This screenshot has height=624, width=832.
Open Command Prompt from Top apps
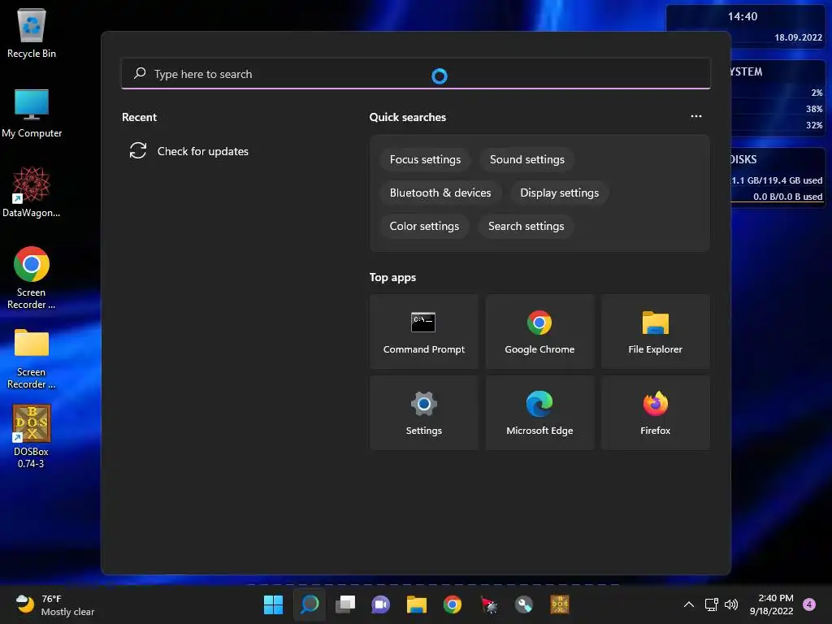(423, 331)
